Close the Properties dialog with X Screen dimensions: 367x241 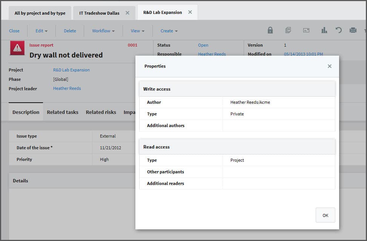click(x=330, y=66)
